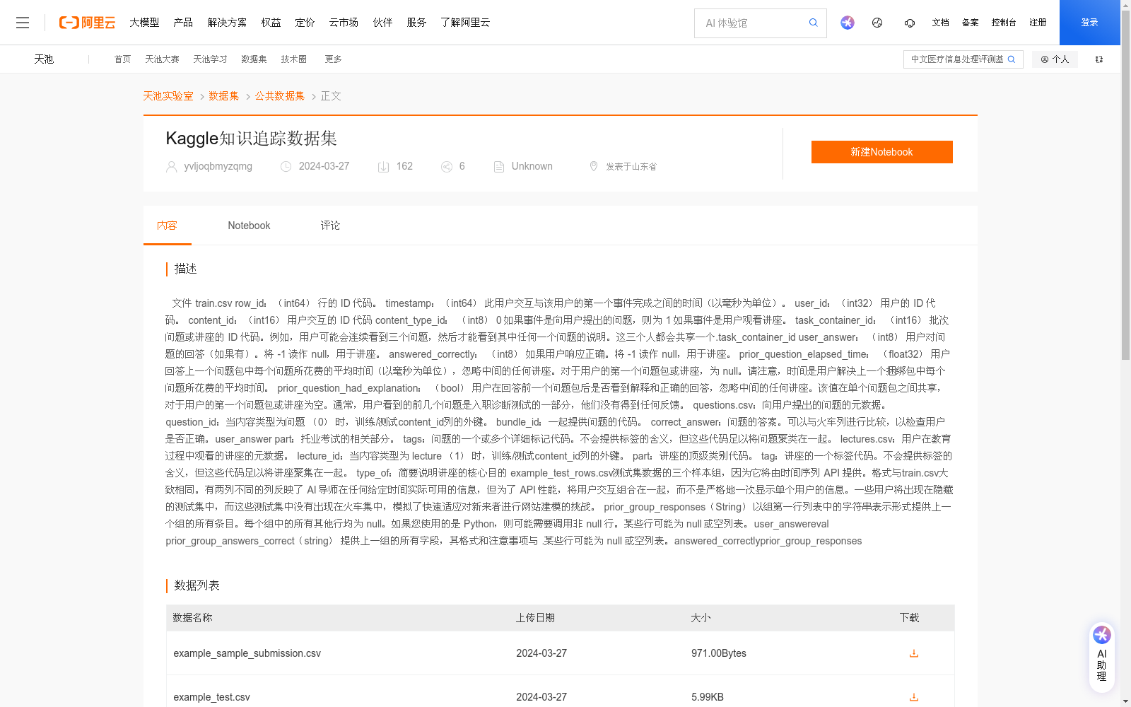The image size is (1131, 707).
Task: Open the 了解阿里云 menu
Action: click(465, 23)
